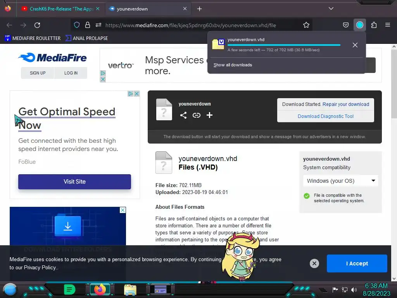Click Show all downloads
The height and width of the screenshot is (298, 397).
tap(233, 65)
